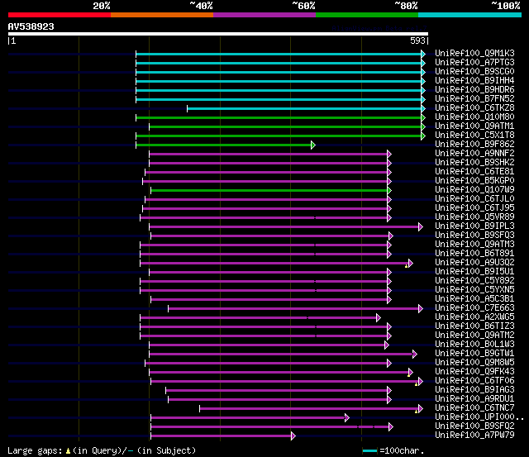Select the UniRef100_B6T891 label

pyautogui.click(x=474, y=254)
